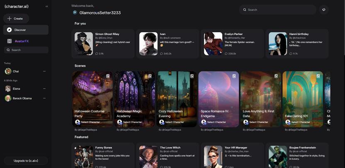Open the three-dot menu for Elena chat

tap(44, 89)
